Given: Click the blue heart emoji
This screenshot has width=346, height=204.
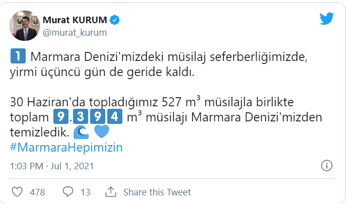Looking at the screenshot, I should pos(102,132).
